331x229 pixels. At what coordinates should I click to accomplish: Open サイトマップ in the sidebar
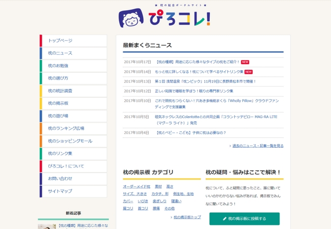point(73,191)
